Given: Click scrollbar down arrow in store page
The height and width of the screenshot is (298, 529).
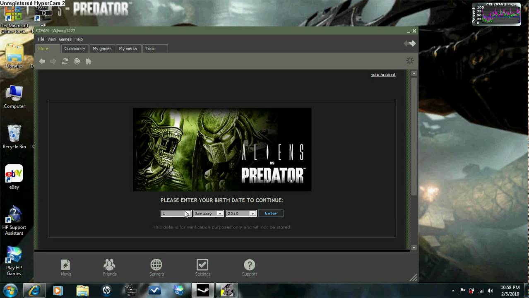Looking at the screenshot, I should (414, 248).
